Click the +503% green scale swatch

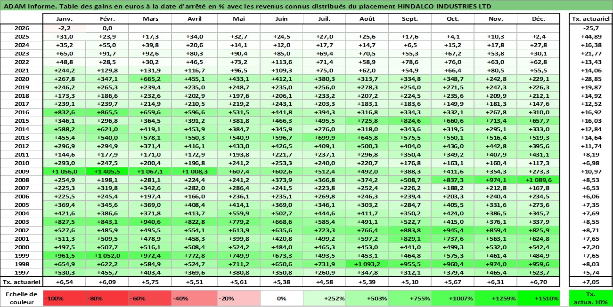click(367, 298)
